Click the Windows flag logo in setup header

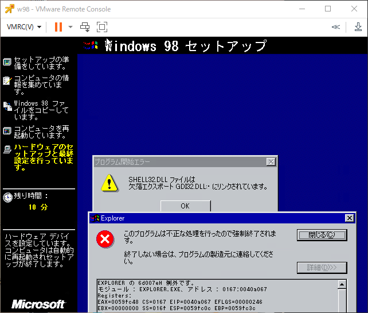[x=91, y=45]
